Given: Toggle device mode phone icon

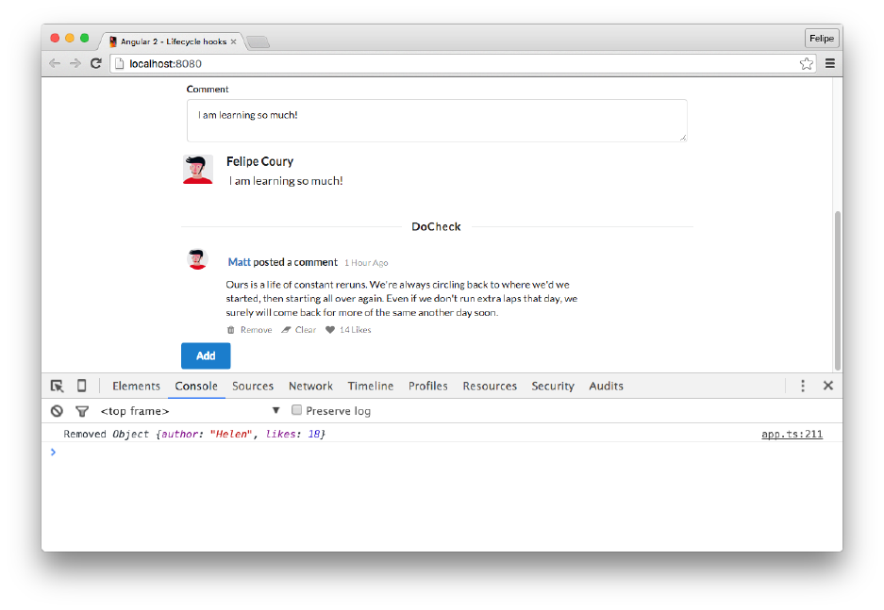Looking at the screenshot, I should 81,386.
